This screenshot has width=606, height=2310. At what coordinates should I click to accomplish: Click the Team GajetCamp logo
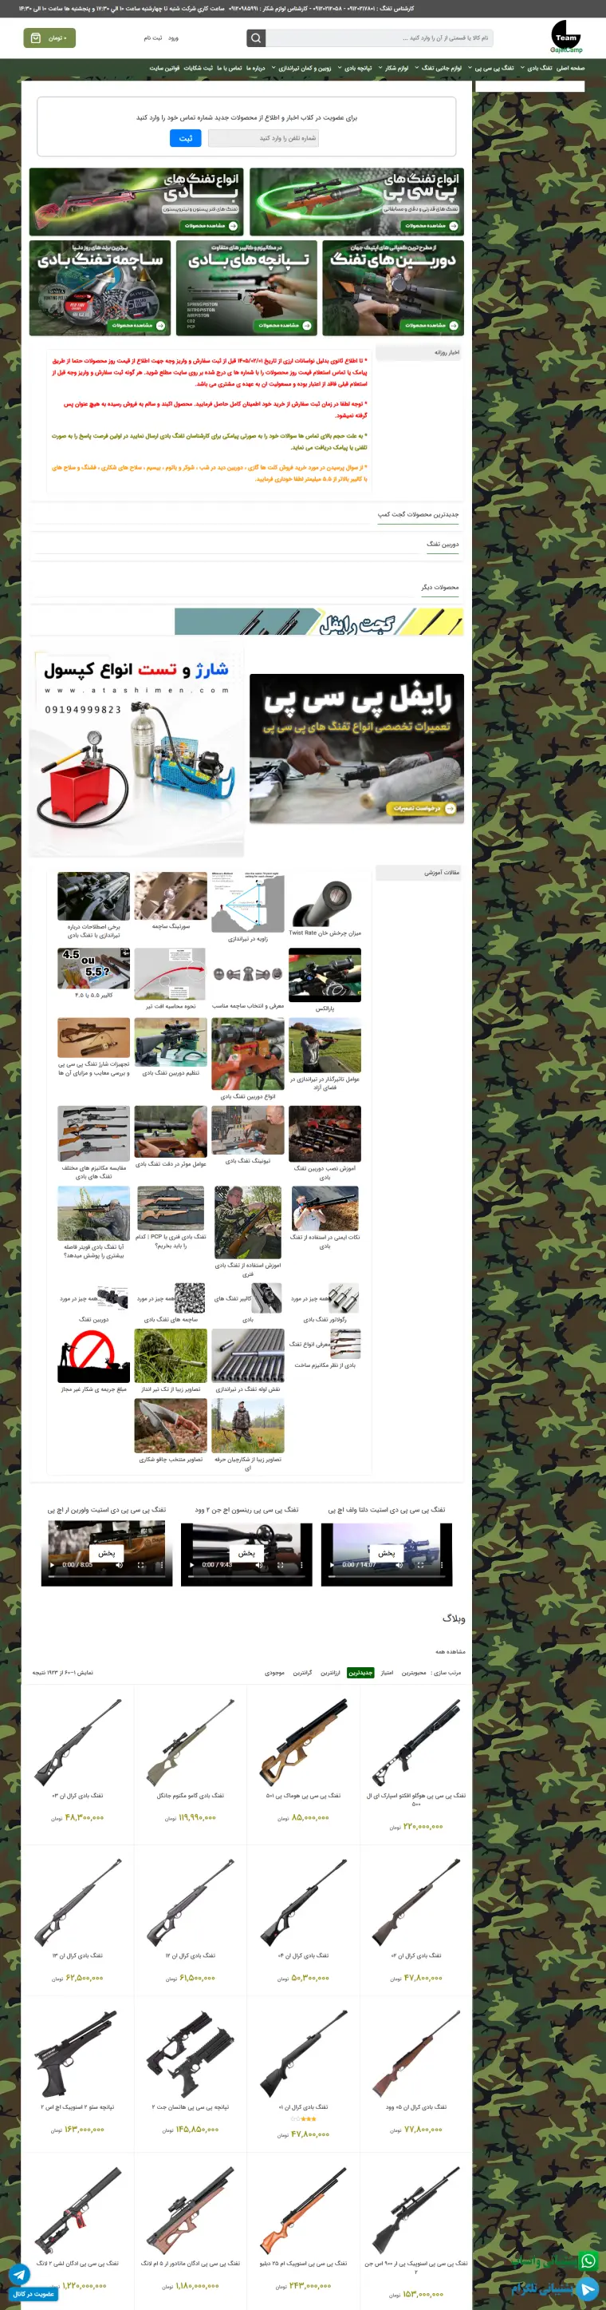[565, 38]
